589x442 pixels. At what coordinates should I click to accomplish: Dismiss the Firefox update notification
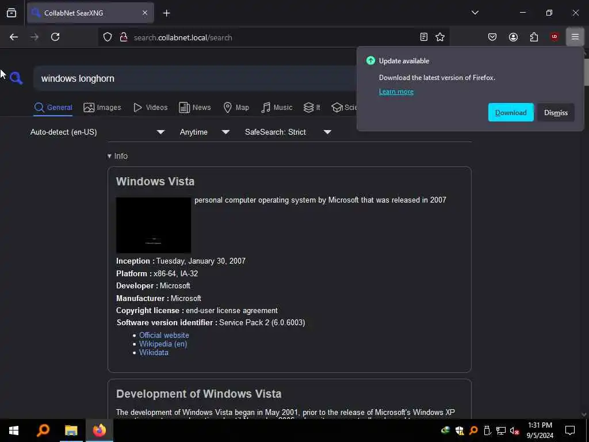(x=556, y=112)
